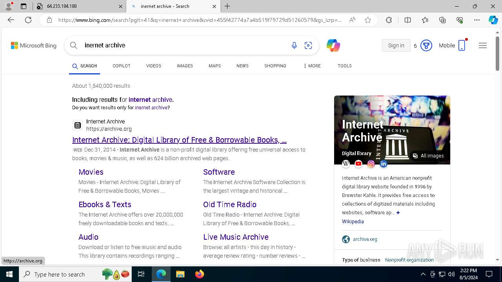Add page to favorites star icon

pos(368,20)
